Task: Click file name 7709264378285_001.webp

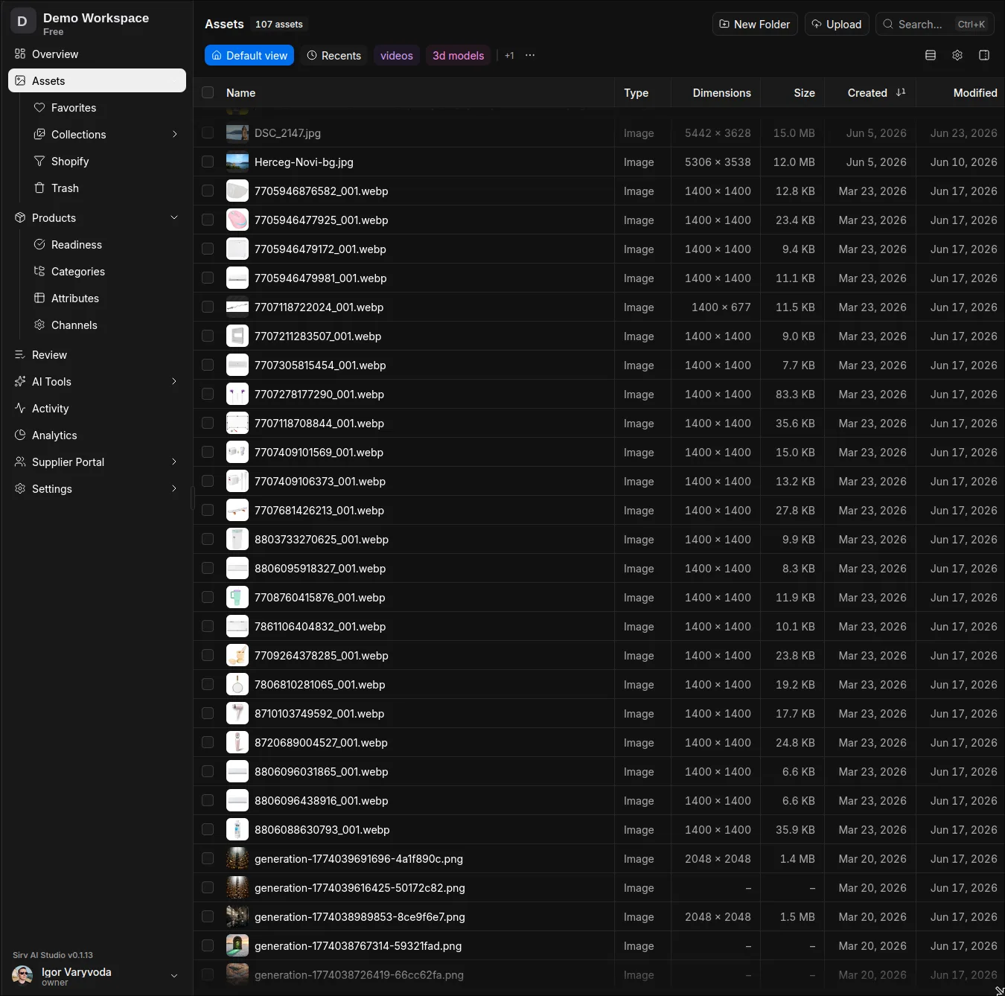Action: (x=322, y=655)
